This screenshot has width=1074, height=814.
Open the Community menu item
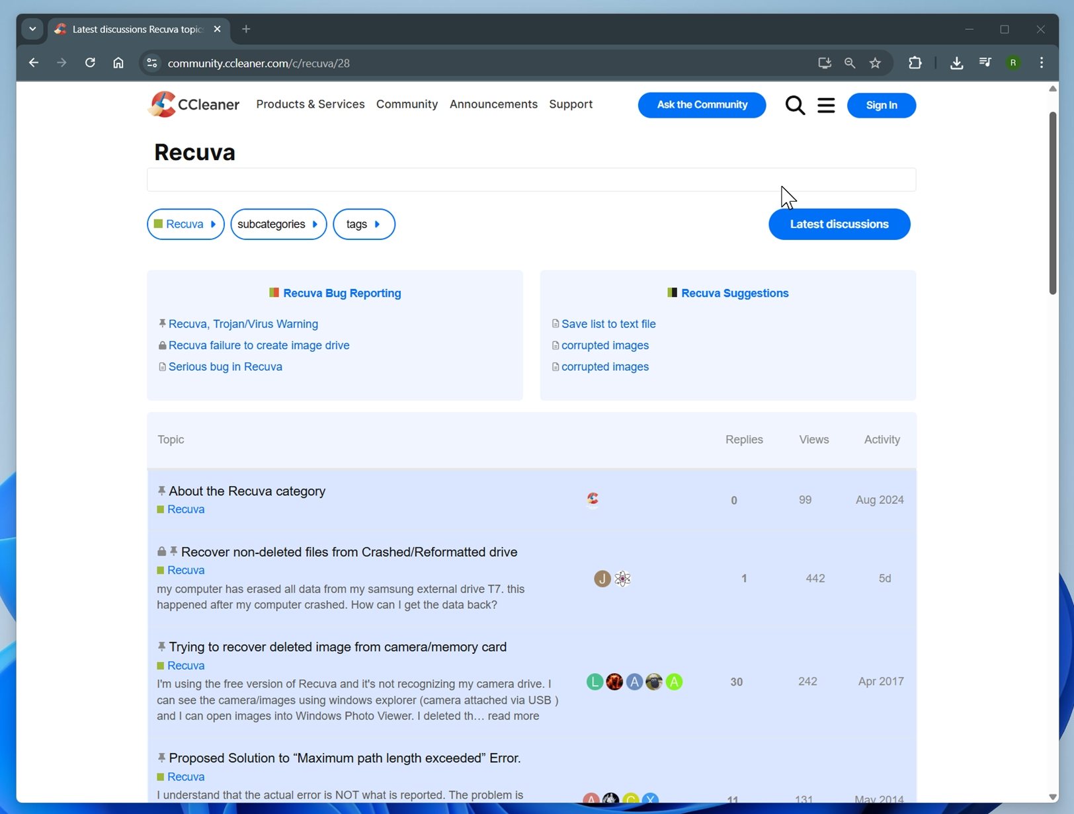[x=407, y=104]
